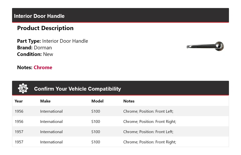
Task: Click Confirm Your Vehicle Compatibility title
Action: [77, 89]
